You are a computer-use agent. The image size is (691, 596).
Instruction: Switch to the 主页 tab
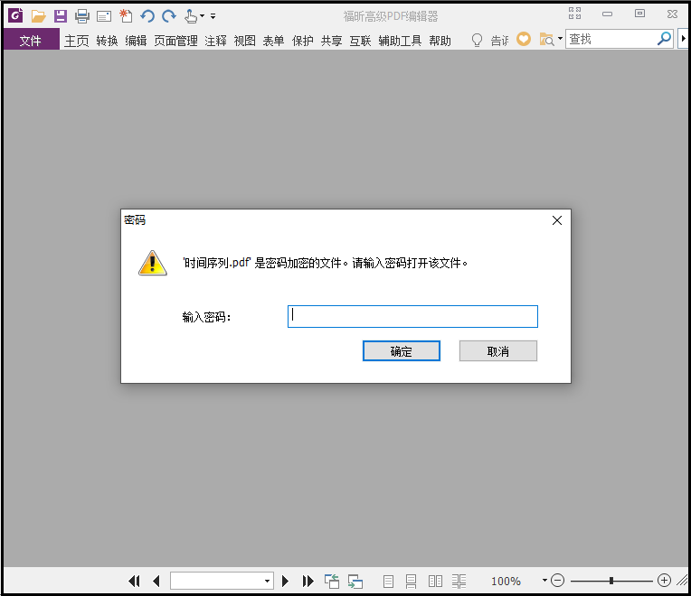tap(77, 41)
